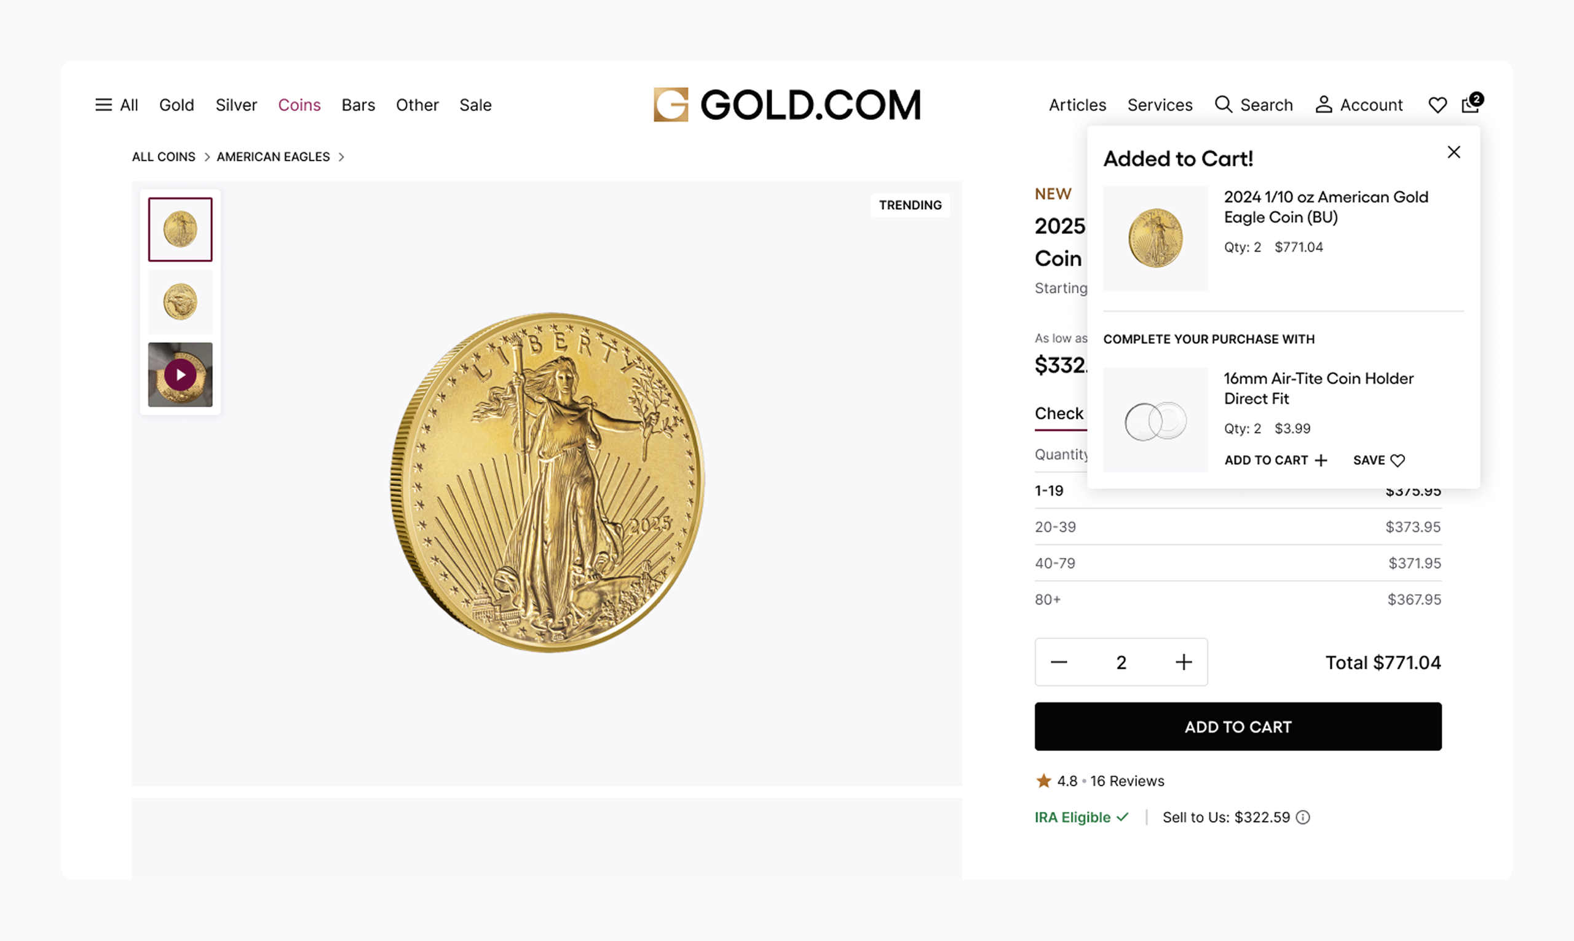Open the Gold menu item
The image size is (1574, 941).
176,105
